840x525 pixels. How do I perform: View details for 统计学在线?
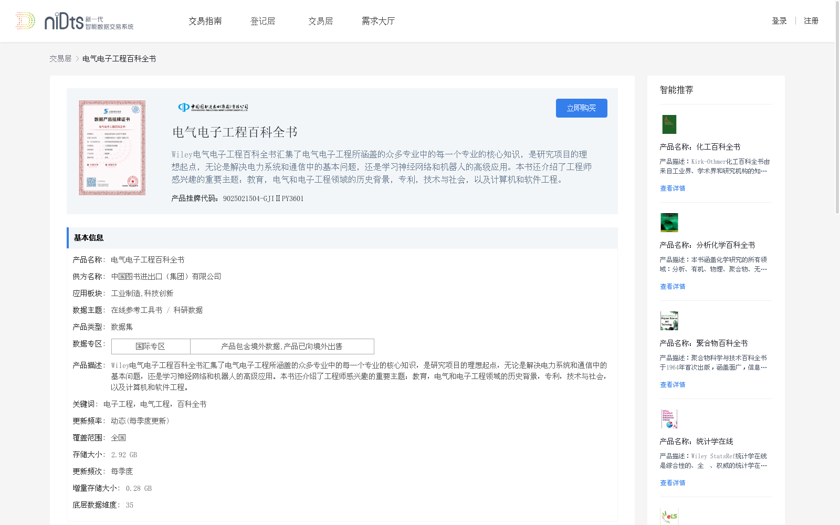tap(673, 483)
